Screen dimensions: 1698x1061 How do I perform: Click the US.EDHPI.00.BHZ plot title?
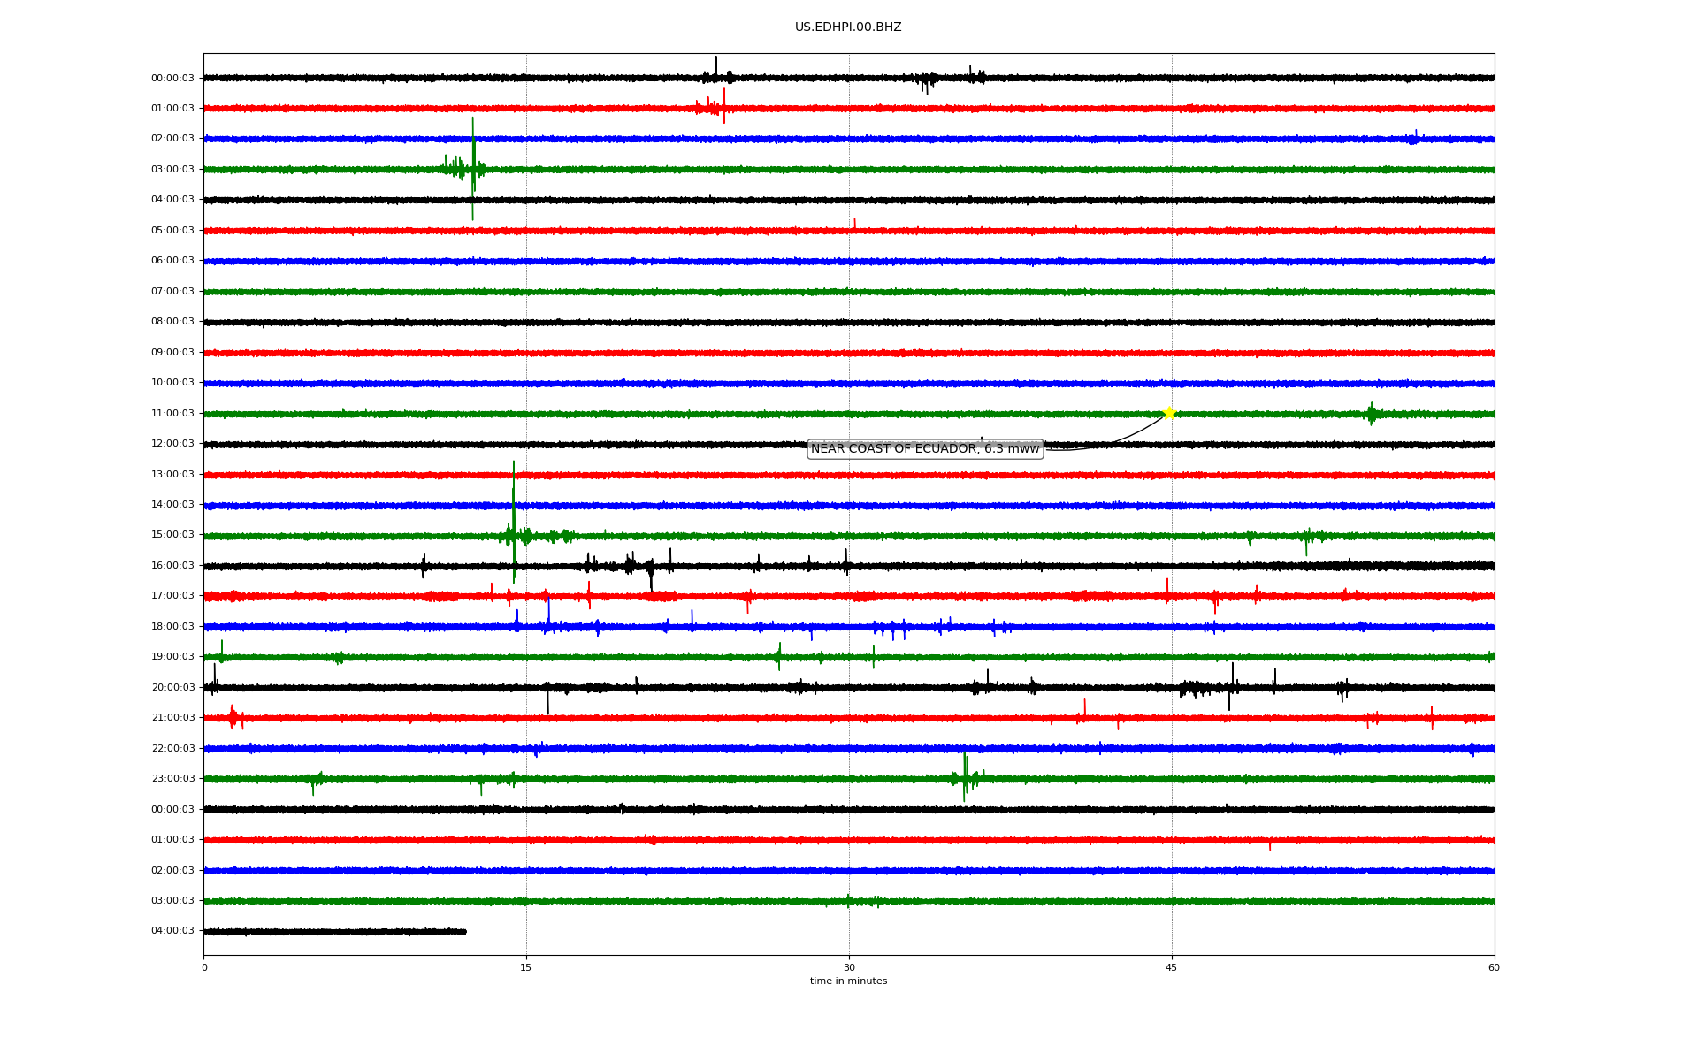[848, 27]
